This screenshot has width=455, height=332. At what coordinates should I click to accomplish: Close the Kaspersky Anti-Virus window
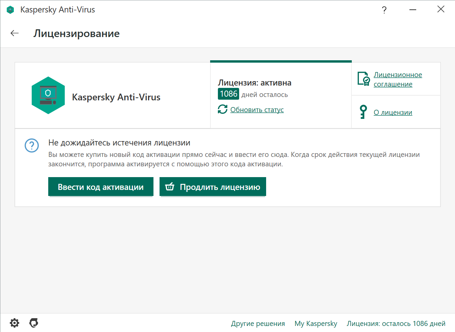[441, 9]
